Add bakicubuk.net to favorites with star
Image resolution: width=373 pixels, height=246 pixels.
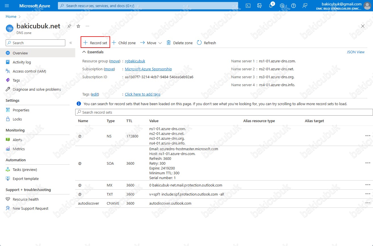pyautogui.click(x=78, y=26)
